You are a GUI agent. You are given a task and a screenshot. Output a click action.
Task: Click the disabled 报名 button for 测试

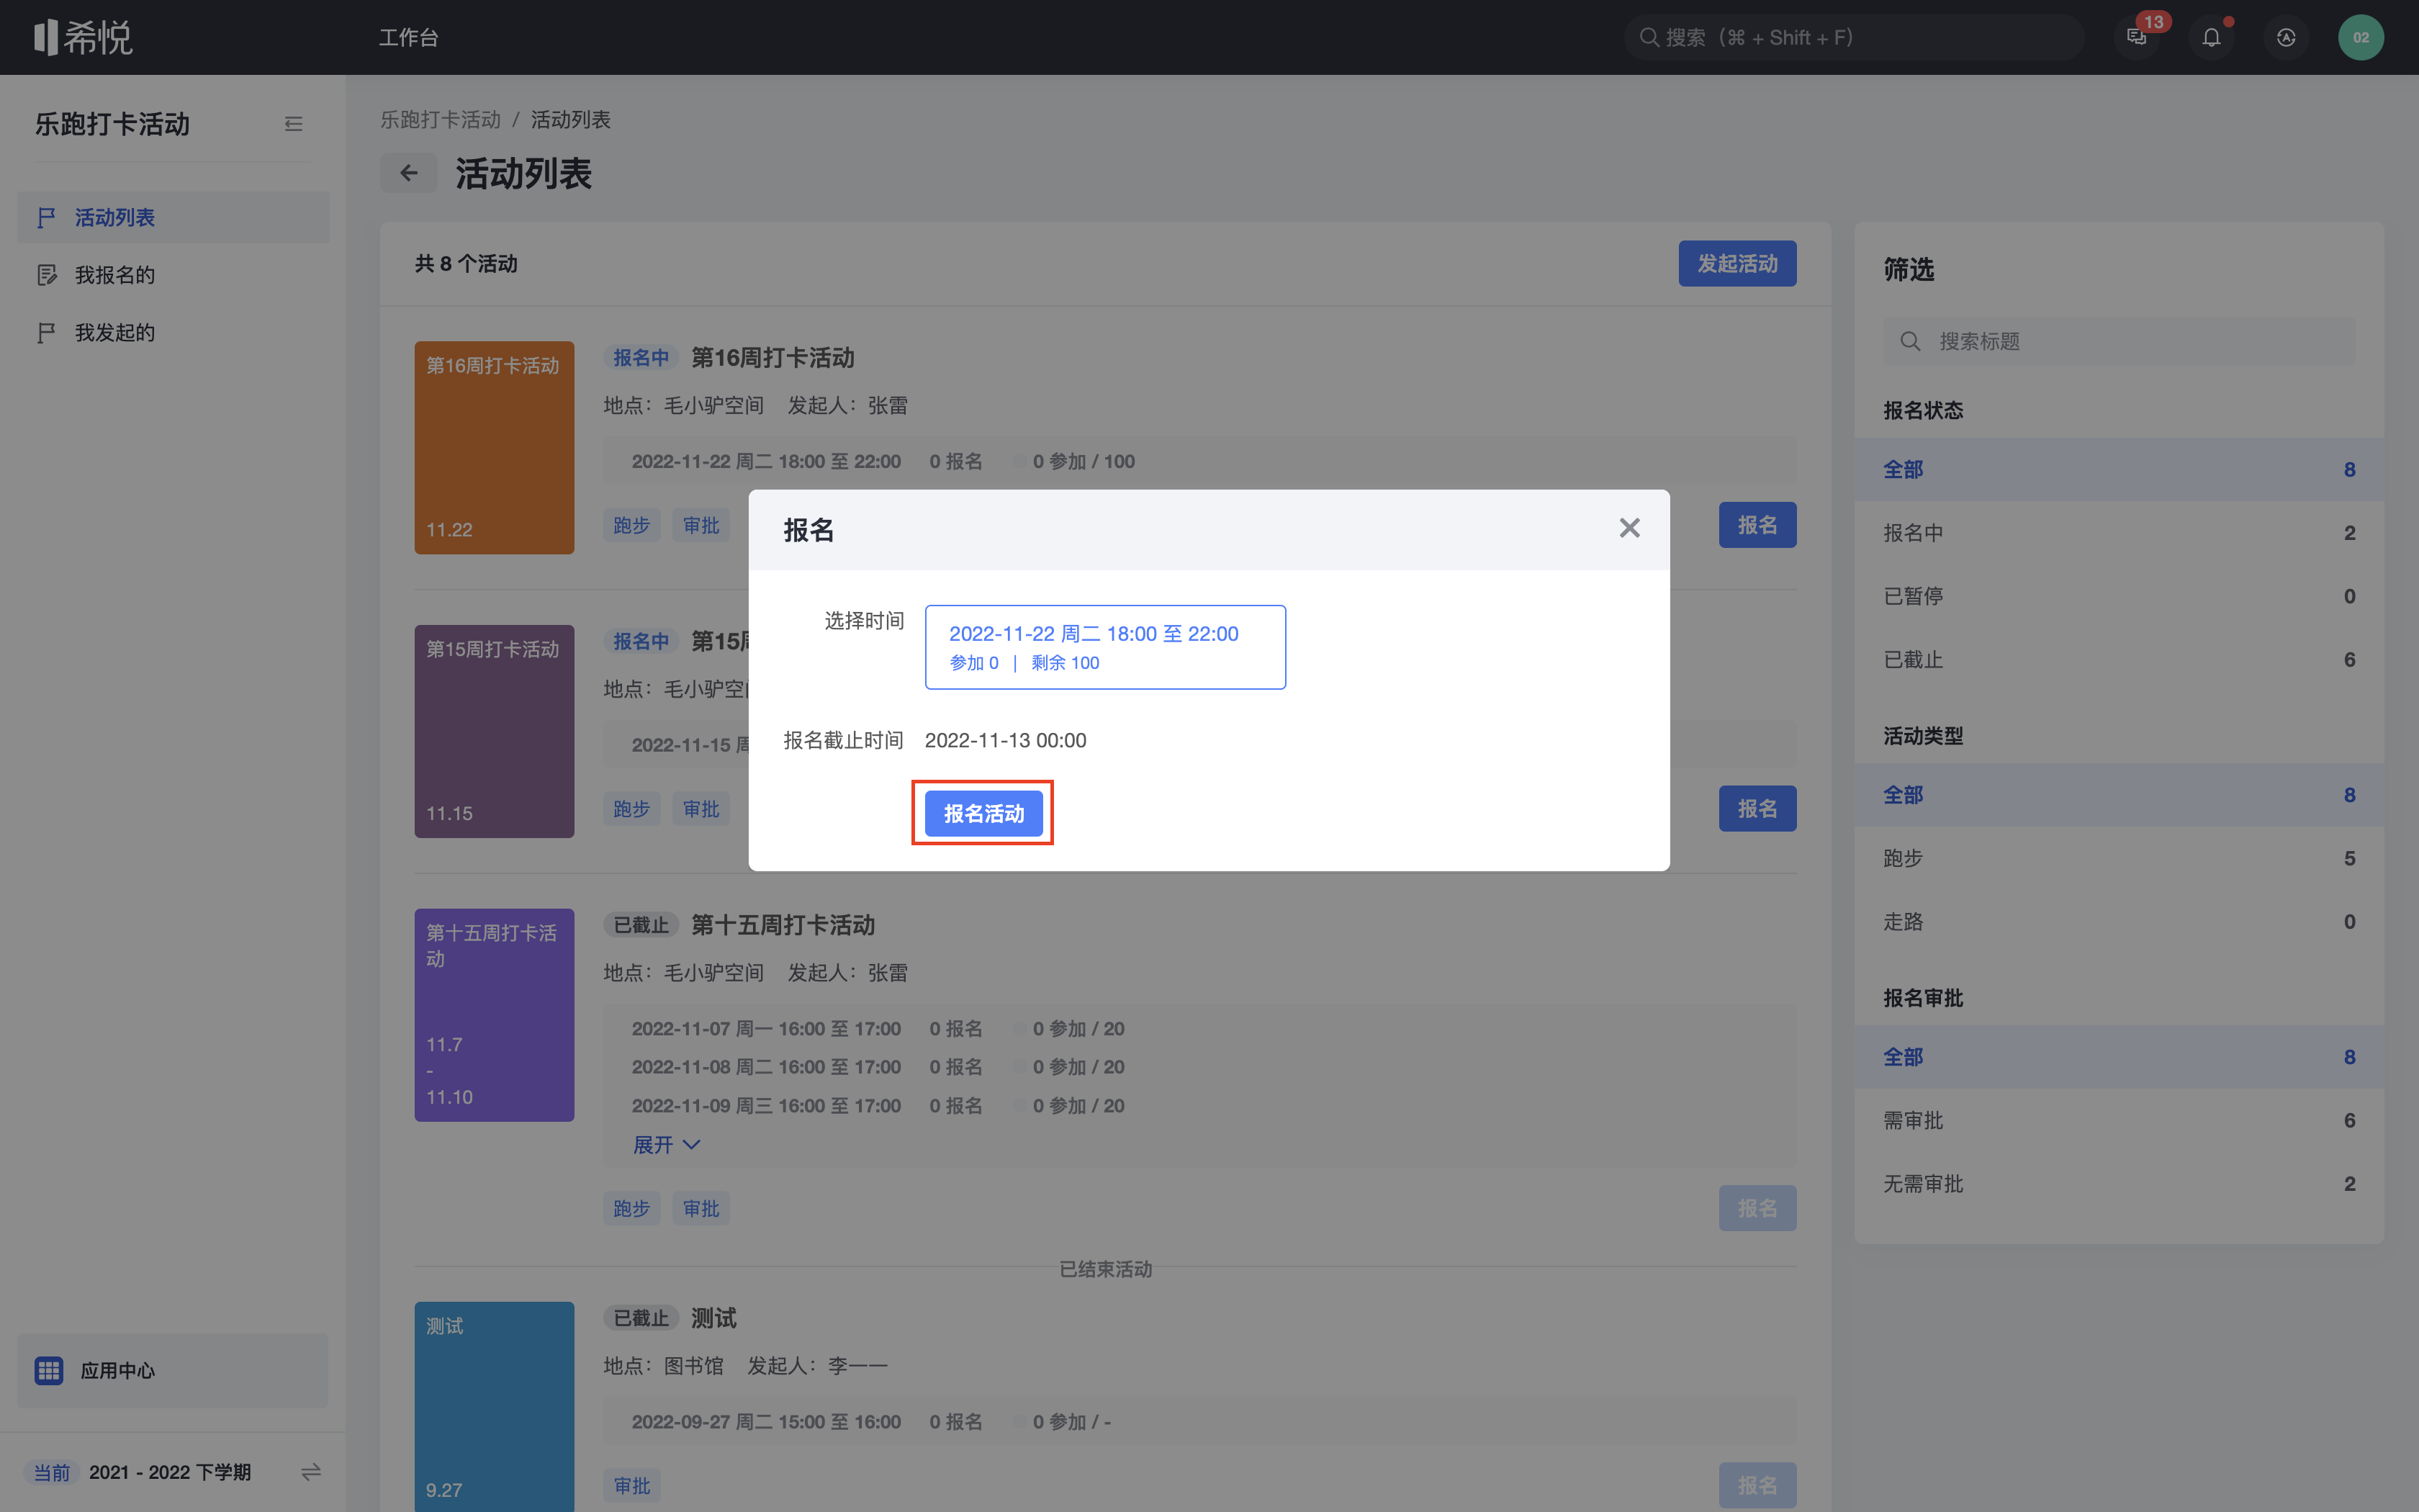click(1757, 1486)
